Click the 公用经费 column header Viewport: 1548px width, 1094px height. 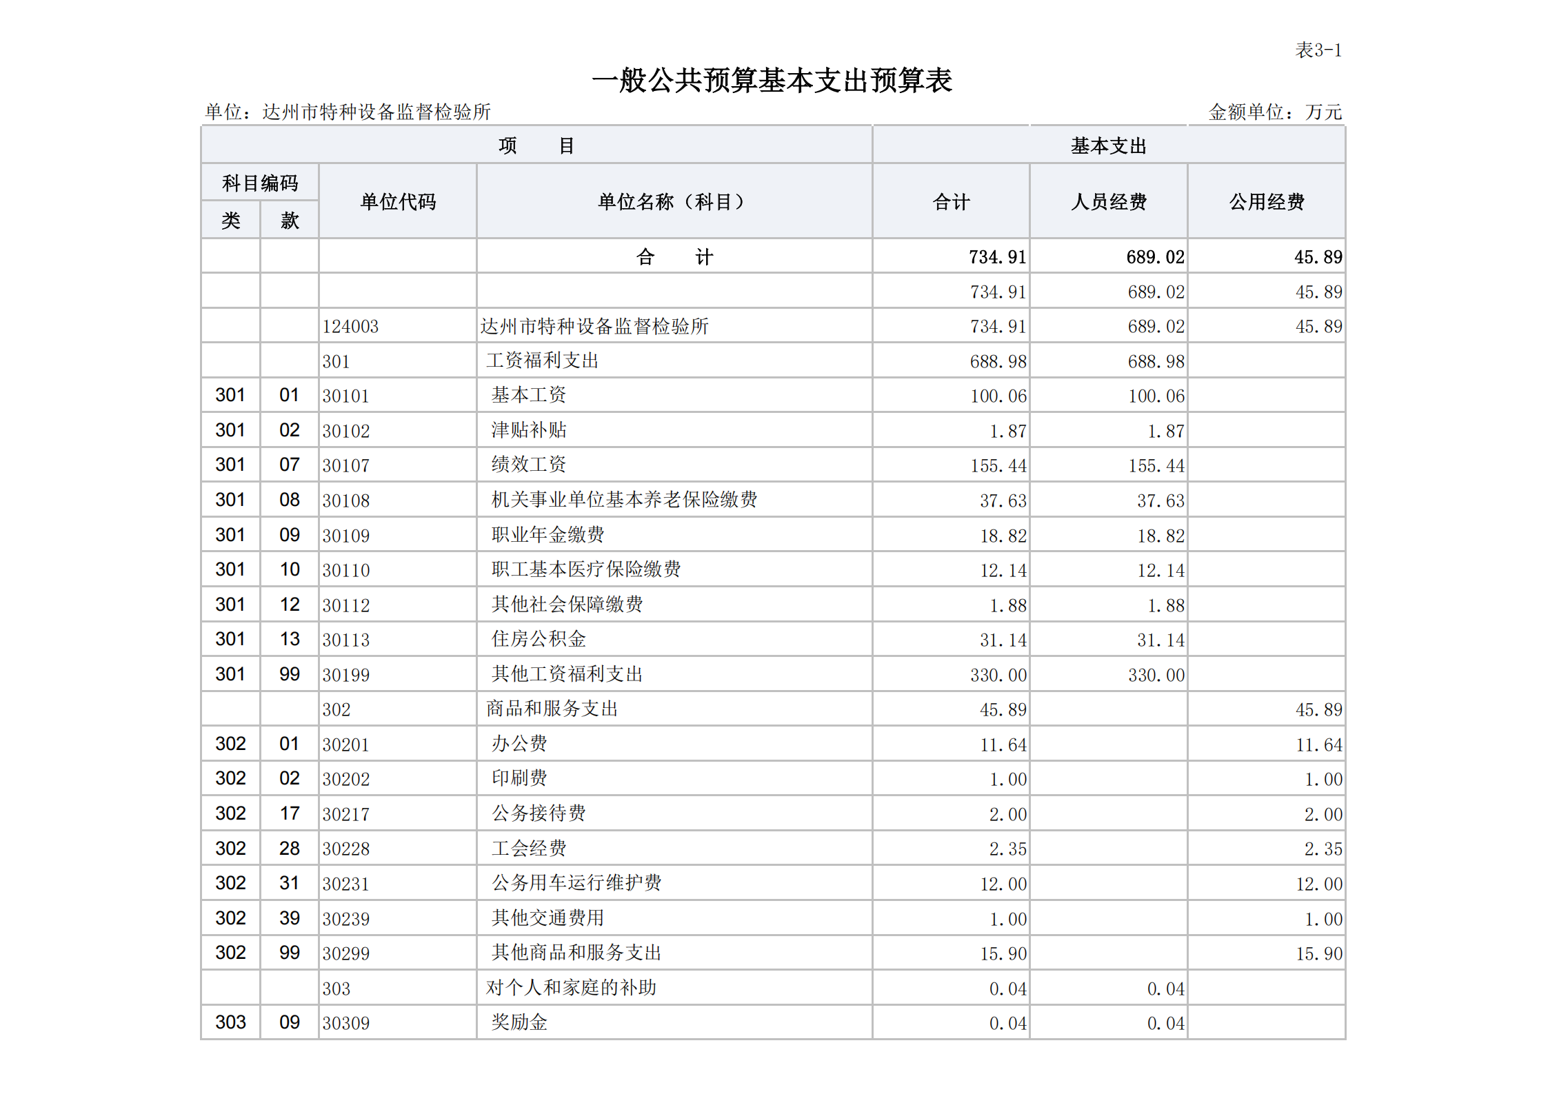(1266, 201)
